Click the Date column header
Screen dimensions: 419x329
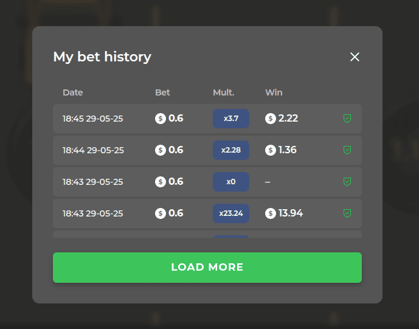coord(73,92)
